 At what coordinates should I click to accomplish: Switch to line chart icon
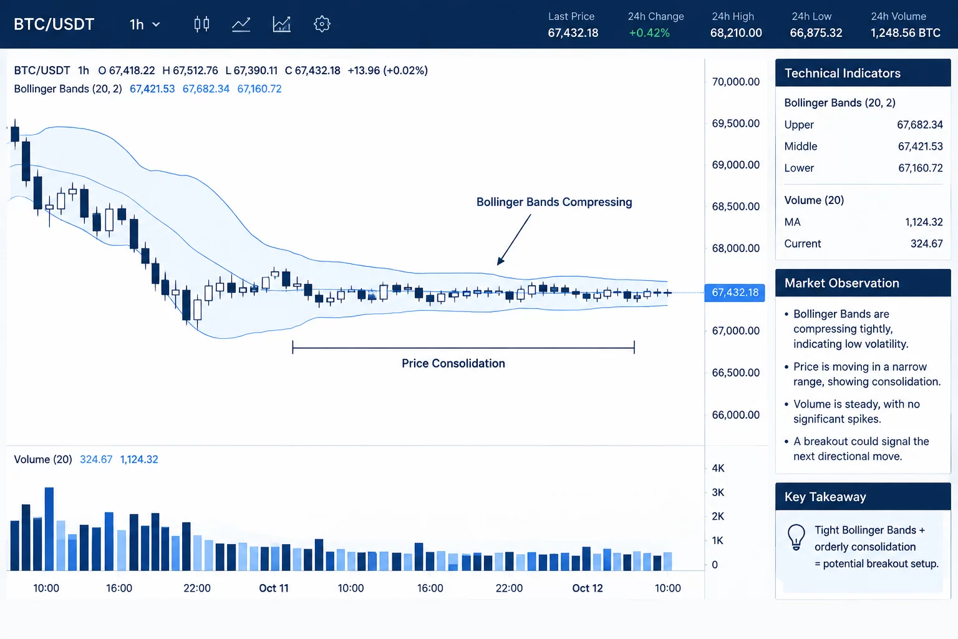241,24
